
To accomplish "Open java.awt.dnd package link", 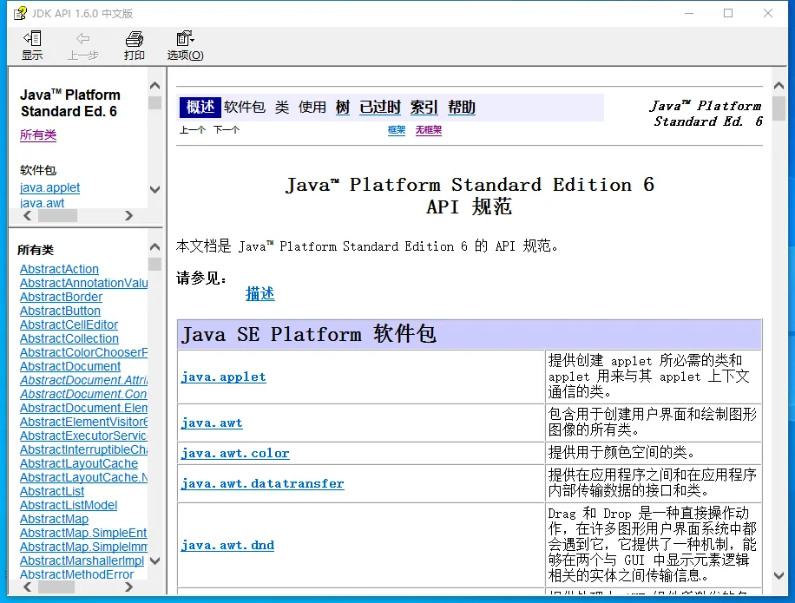I will click(x=227, y=545).
